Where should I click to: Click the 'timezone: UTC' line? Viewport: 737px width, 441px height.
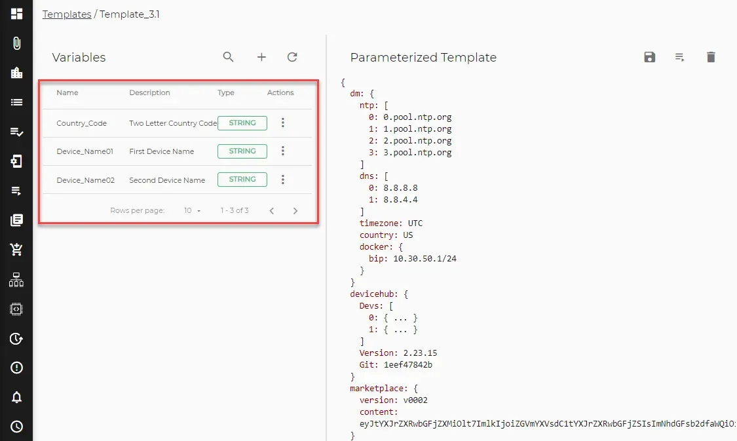391,223
